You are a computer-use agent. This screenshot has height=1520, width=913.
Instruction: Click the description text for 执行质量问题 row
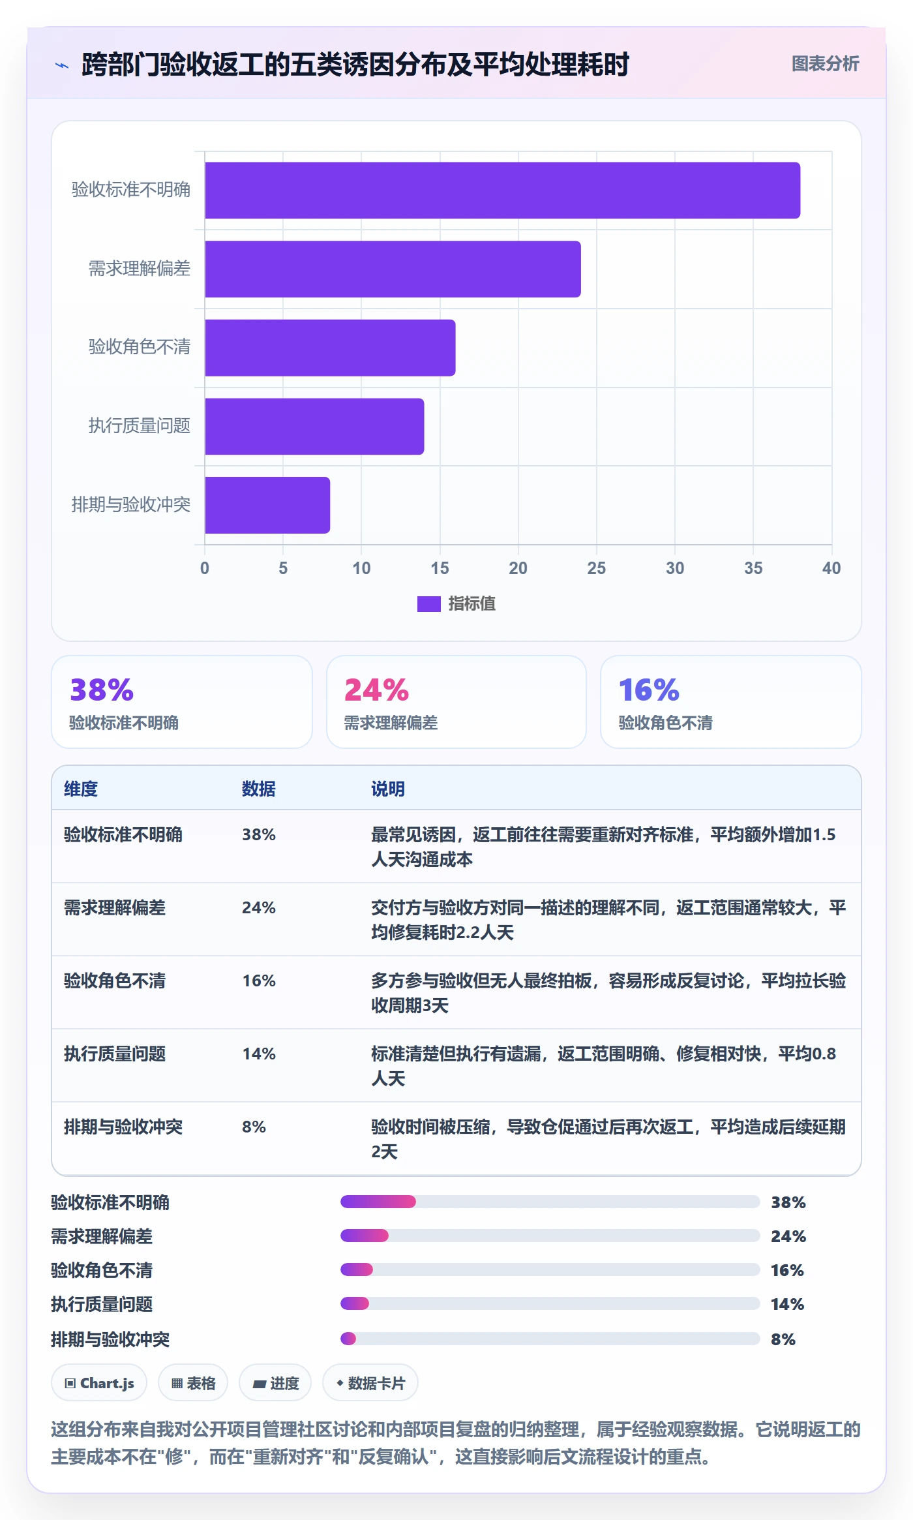click(604, 1066)
